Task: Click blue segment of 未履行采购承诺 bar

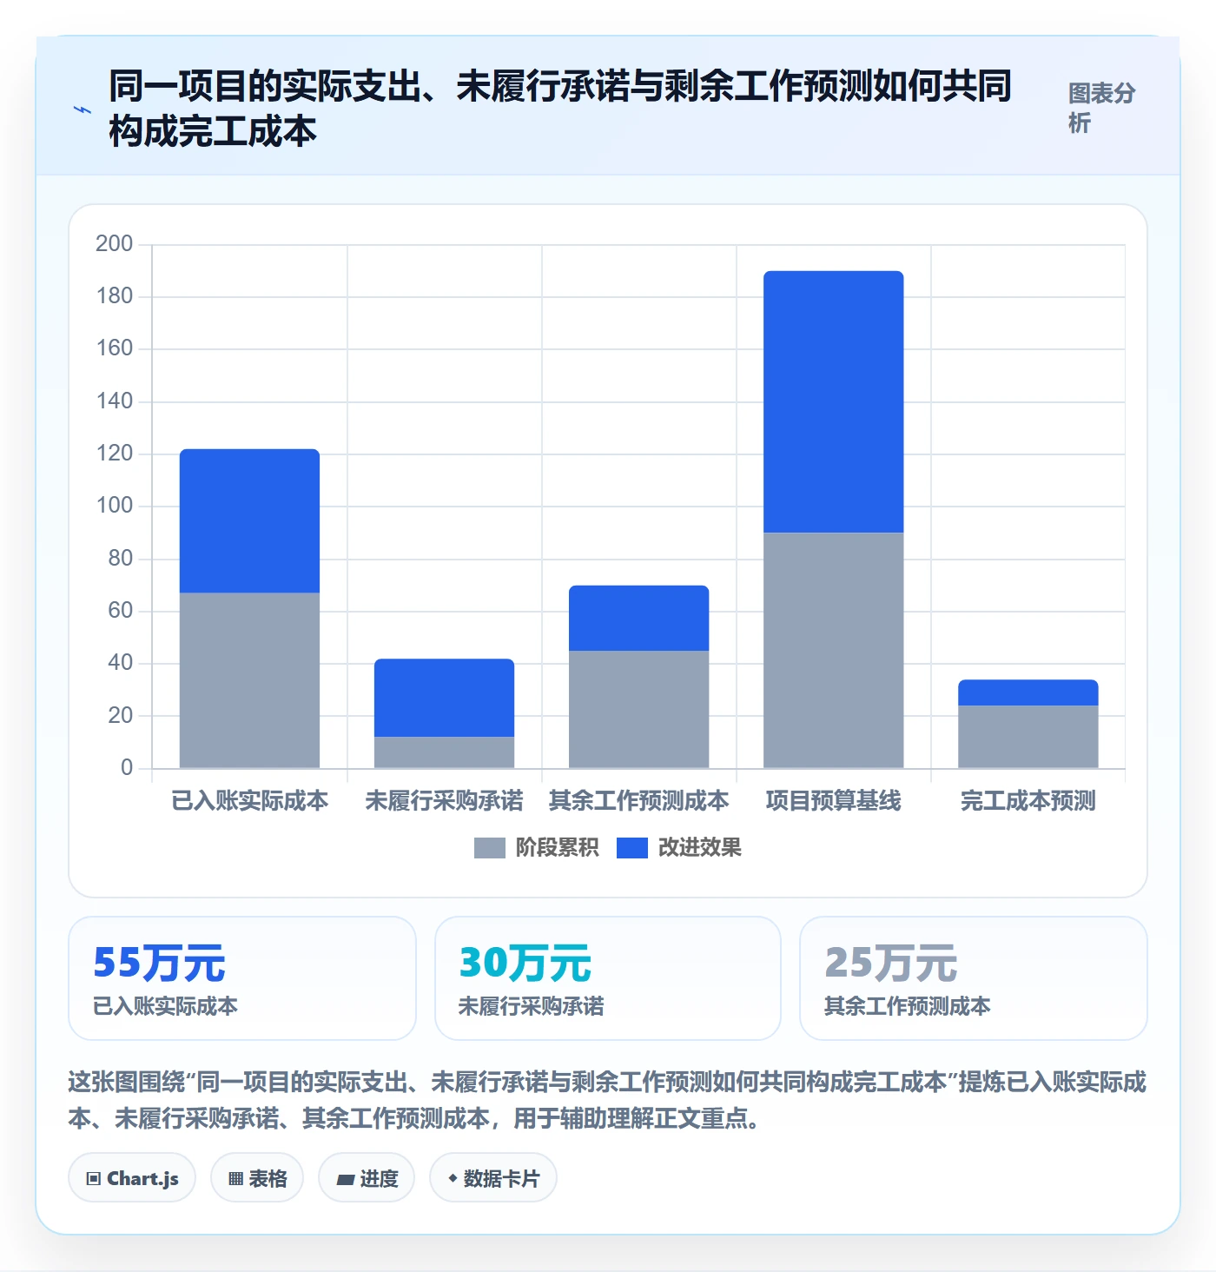Action: click(x=444, y=698)
